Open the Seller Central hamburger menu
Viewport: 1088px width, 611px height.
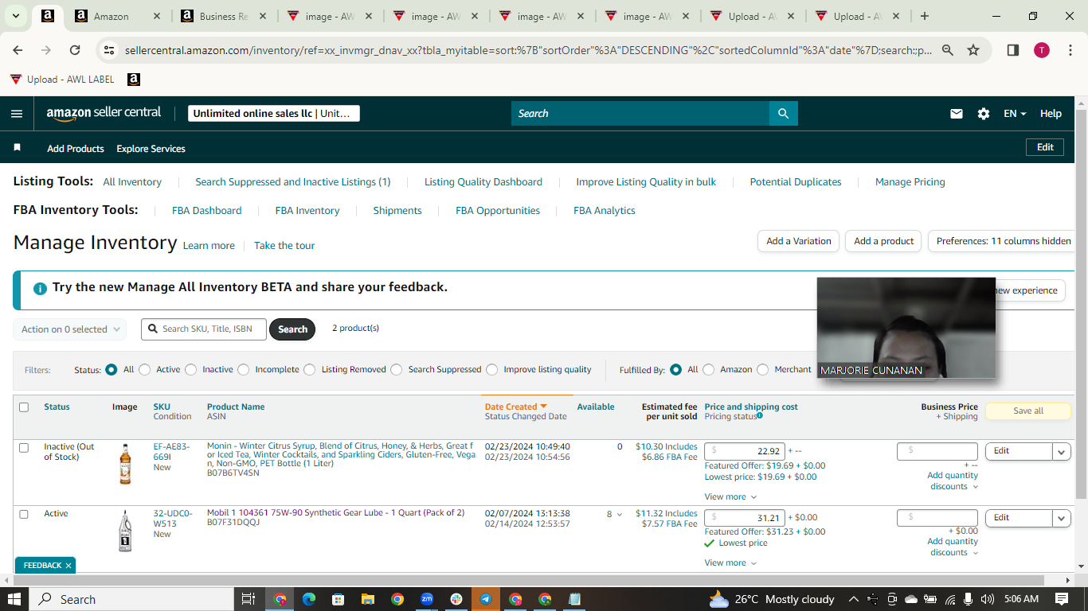17,114
